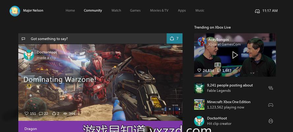The width and height of the screenshot is (293, 132).
Task: Switch to the Community tab
Action: click(x=93, y=11)
